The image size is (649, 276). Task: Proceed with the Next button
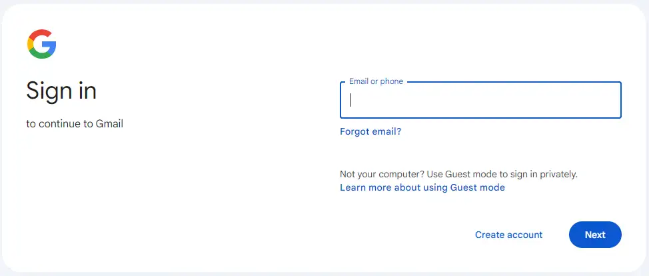pos(595,235)
